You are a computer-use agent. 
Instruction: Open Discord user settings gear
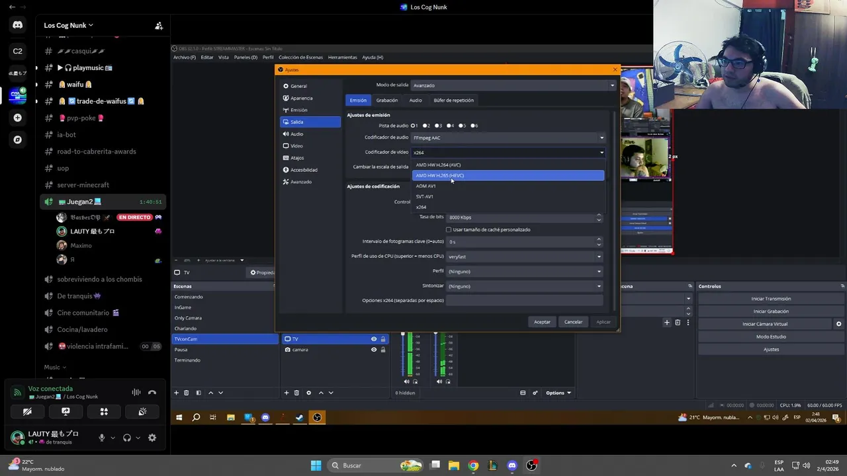point(152,438)
